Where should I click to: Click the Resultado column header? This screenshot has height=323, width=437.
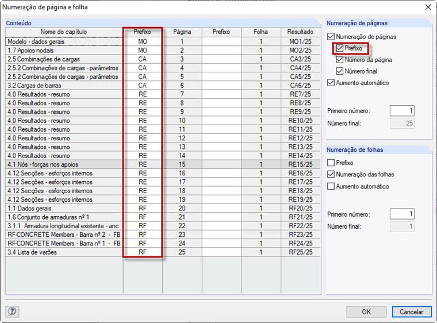(x=300, y=32)
